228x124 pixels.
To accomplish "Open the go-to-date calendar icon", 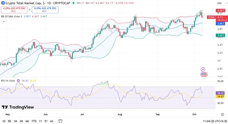I will [x=60, y=121].
